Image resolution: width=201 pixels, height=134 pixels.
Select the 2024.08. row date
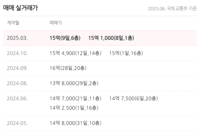17,83
